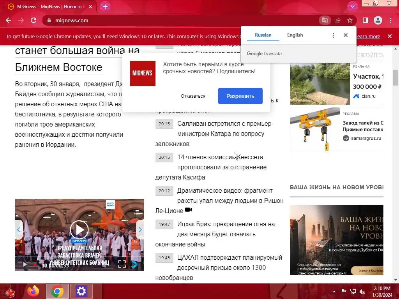Screen dimensions: 399x299
Task: Click the MIGNEWS logo in subscription popup
Action: click(x=143, y=73)
